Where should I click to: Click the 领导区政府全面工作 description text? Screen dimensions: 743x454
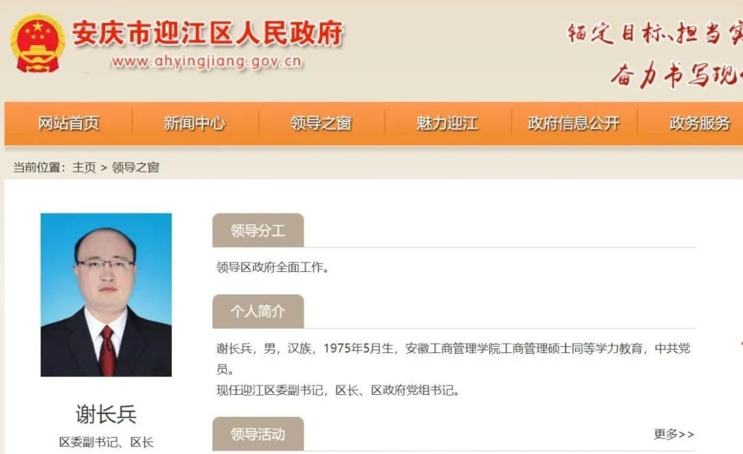click(x=272, y=267)
